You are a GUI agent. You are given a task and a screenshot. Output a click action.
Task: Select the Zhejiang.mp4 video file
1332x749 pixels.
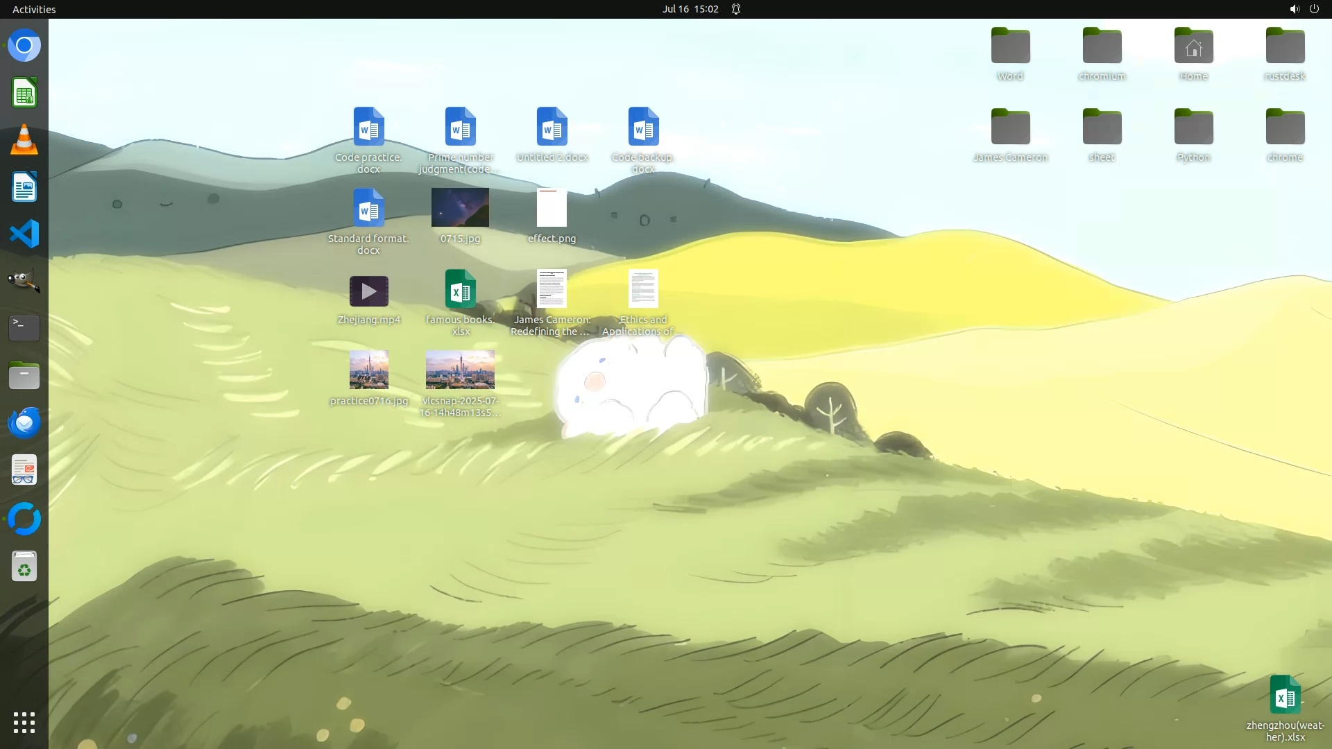tap(368, 292)
